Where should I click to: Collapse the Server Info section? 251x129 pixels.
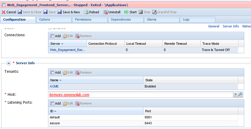[9, 63]
